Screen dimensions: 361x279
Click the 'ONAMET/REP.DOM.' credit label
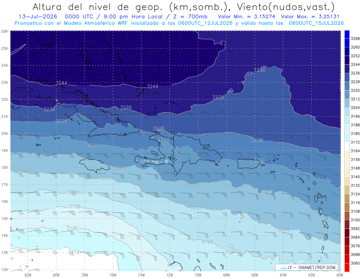click(x=317, y=267)
